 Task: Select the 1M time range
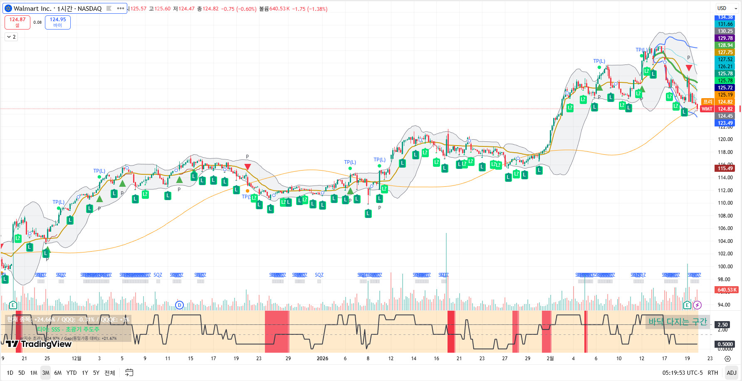34,373
